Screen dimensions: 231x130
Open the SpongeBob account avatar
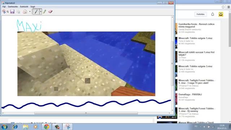pyautogui.click(x=221, y=14)
